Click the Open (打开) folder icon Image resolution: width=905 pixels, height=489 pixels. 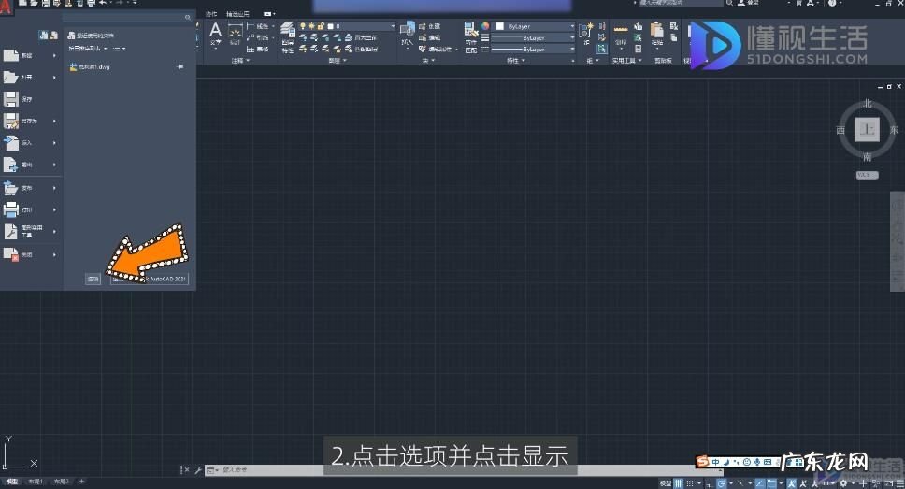click(11, 78)
